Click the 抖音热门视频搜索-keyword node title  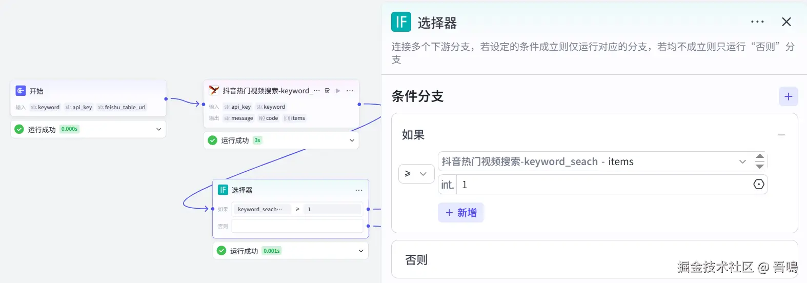(271, 91)
